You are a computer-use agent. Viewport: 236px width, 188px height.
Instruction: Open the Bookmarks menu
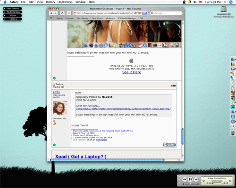pyautogui.click(x=65, y=2)
